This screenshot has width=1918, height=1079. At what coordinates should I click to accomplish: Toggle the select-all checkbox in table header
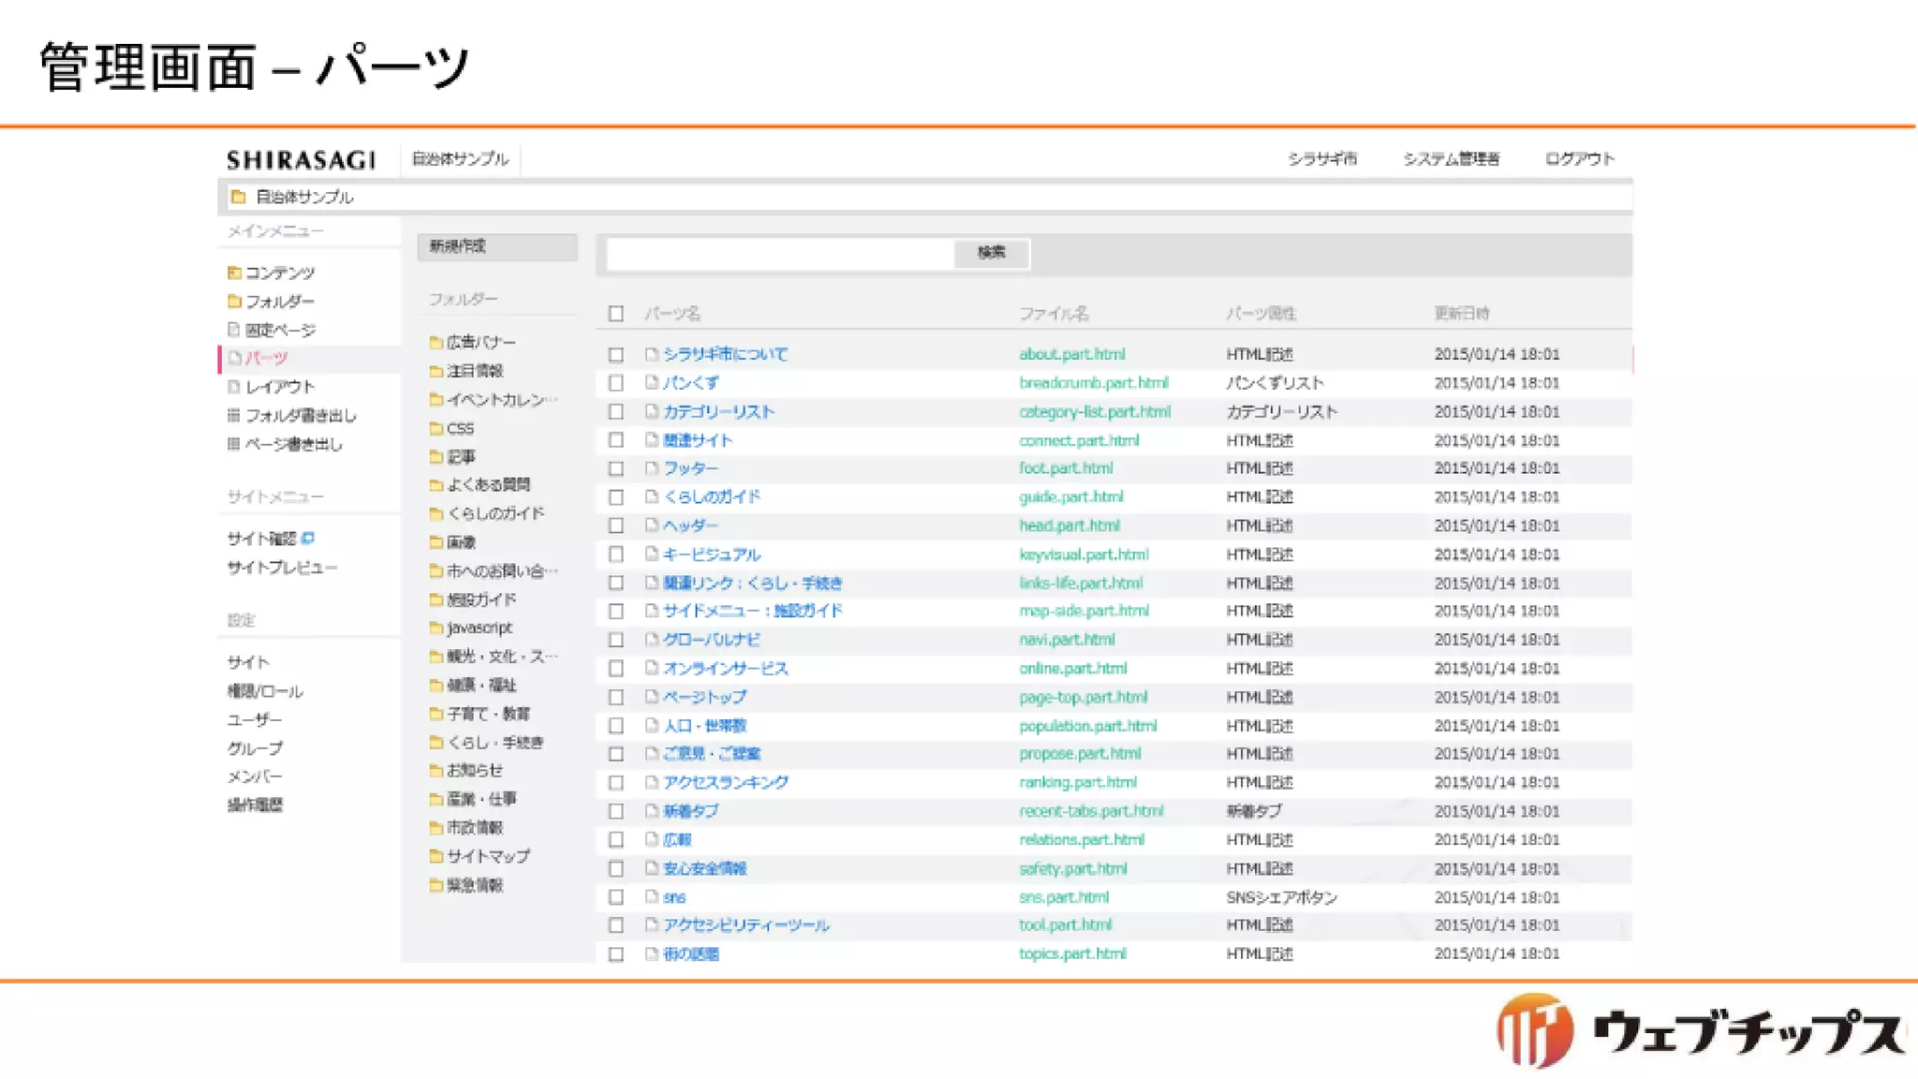coord(615,314)
